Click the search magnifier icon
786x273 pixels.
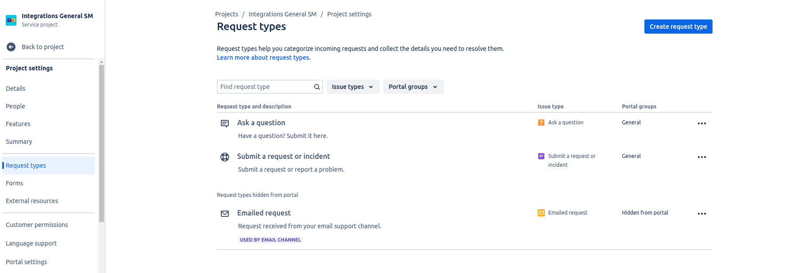[x=317, y=87]
